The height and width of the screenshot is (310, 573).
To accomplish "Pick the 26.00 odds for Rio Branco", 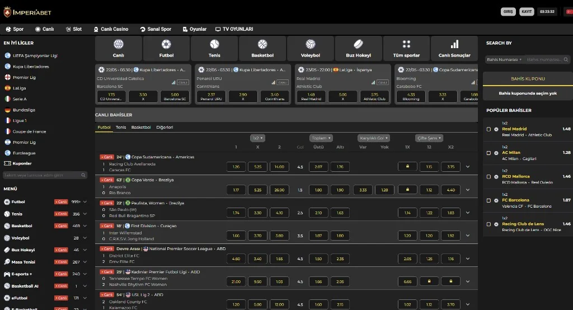I will 279,190.
